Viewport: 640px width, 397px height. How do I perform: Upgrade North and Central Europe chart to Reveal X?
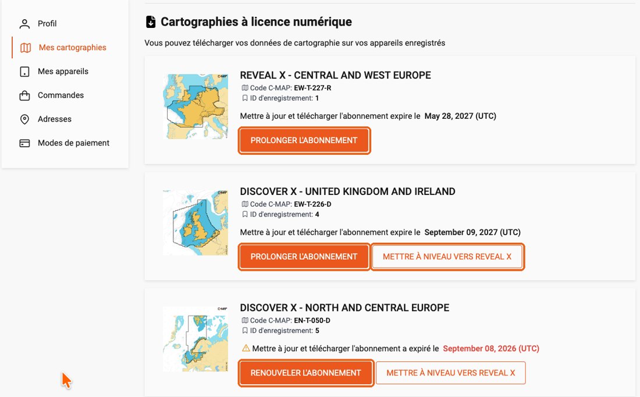(450, 373)
